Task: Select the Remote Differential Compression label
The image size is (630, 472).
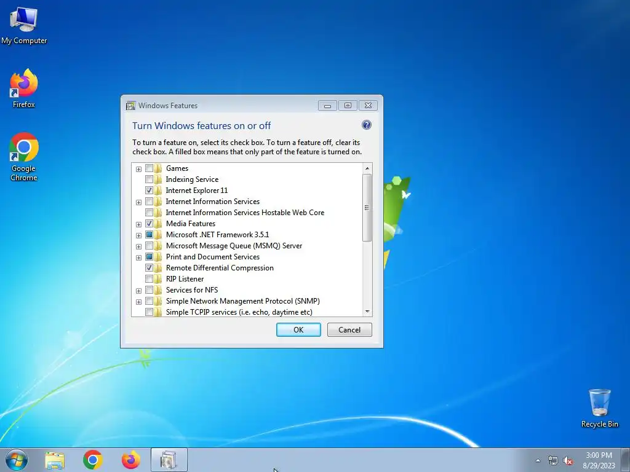Action: [x=220, y=268]
